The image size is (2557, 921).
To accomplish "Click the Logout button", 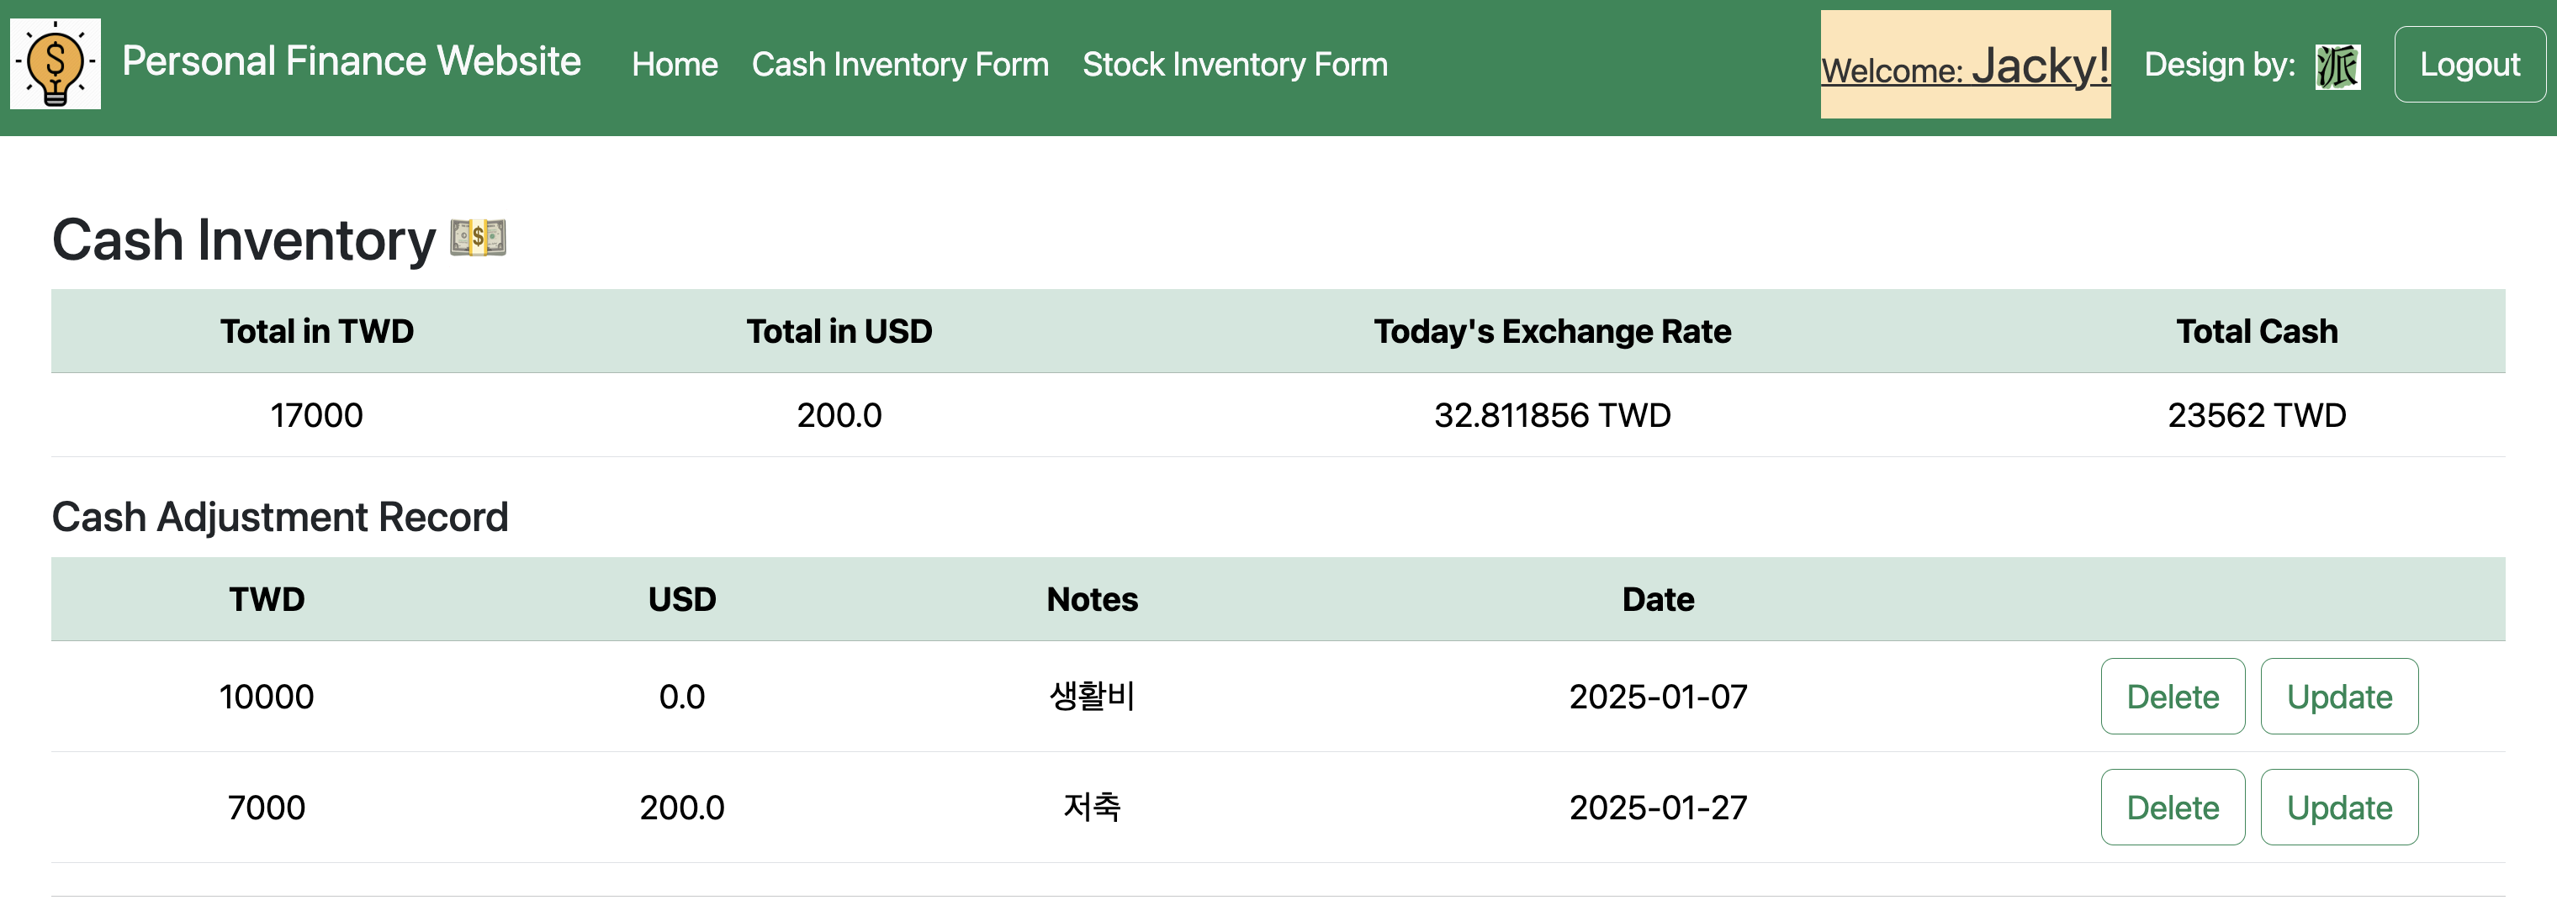I will coord(2470,65).
